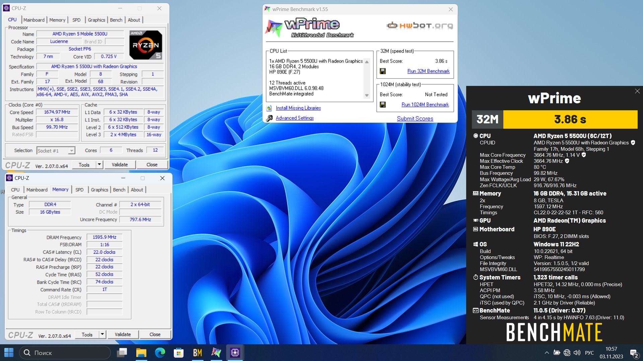Click the shield icon beside Max Effective Clock
Image resolution: width=643 pixels, height=361 pixels.
click(x=567, y=161)
